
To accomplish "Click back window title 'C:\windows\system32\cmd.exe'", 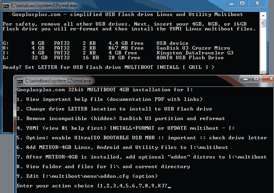I will [x=44, y=6].
